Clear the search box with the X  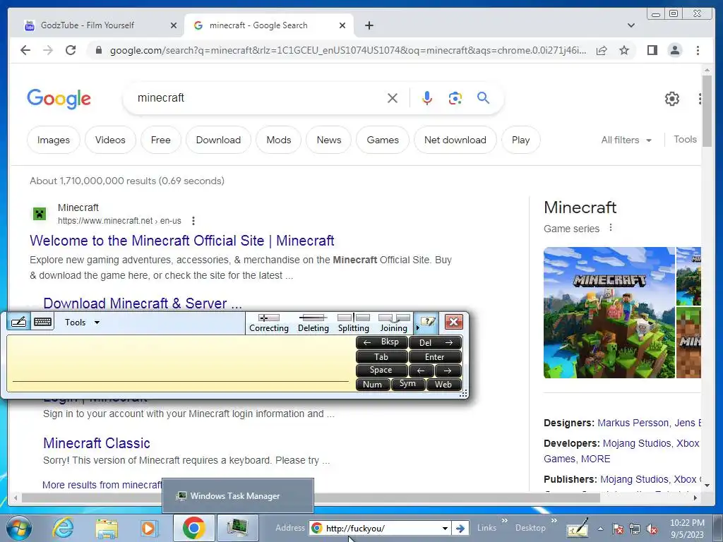(393, 98)
